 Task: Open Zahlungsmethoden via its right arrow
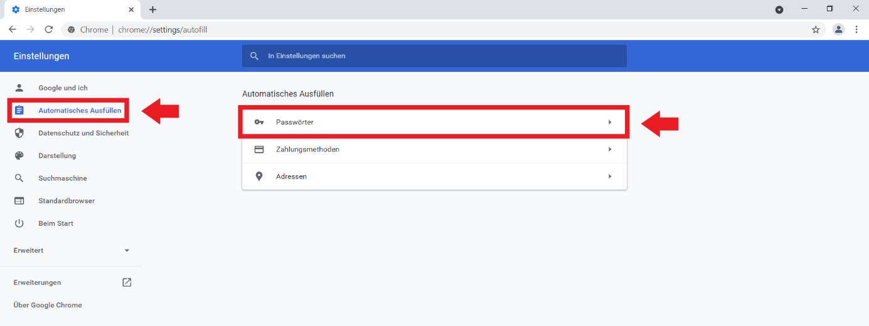(610, 150)
